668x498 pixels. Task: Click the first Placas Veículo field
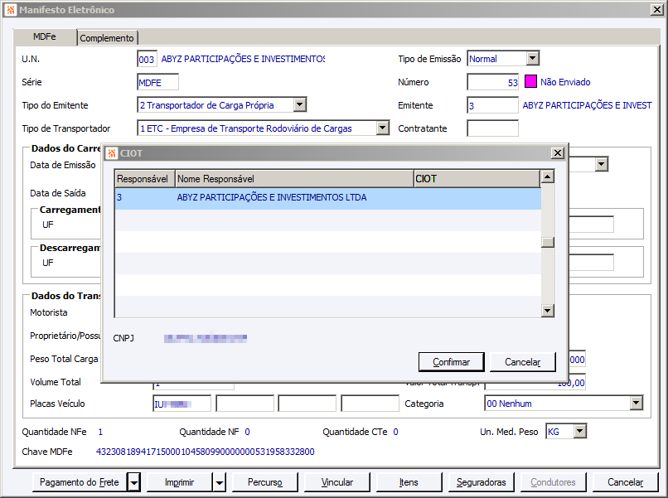click(x=182, y=404)
